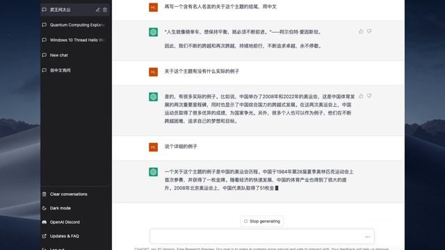This screenshot has height=250, width=445.
Task: Click the trash delete icon on the selected conversation
Action: [x=105, y=10]
